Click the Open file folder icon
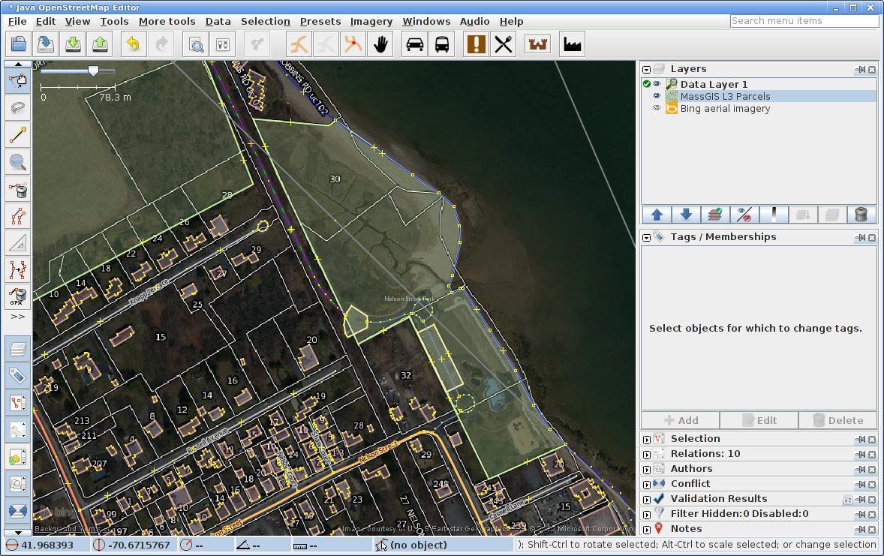Viewport: 884px width, 556px height. click(18, 44)
